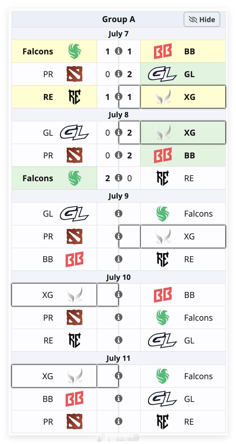Open info for PR vs GL July 7

point(119,74)
